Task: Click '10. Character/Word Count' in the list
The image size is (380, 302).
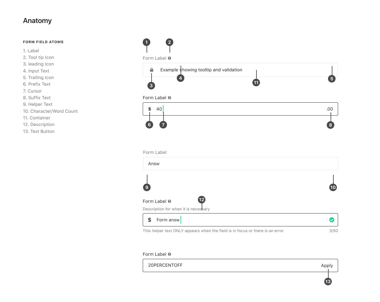Action: point(50,111)
